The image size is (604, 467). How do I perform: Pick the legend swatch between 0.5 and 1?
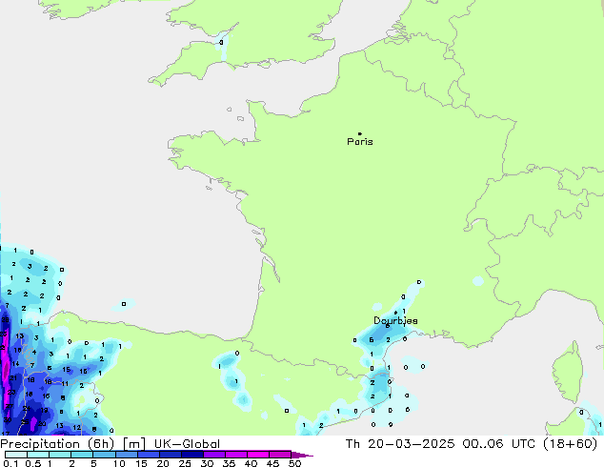point(38,455)
